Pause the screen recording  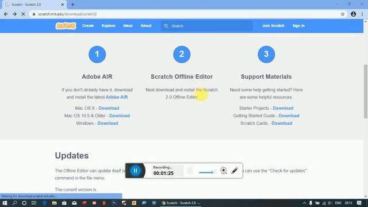136,171
